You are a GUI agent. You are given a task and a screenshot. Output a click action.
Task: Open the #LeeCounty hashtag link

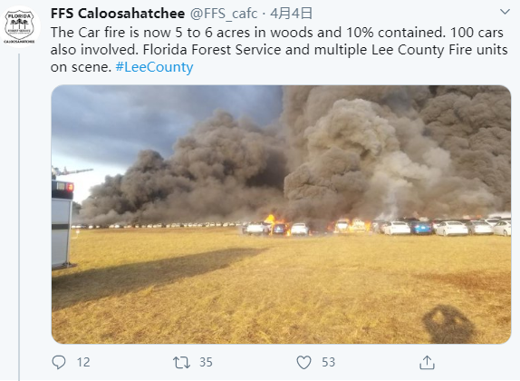pyautogui.click(x=154, y=67)
